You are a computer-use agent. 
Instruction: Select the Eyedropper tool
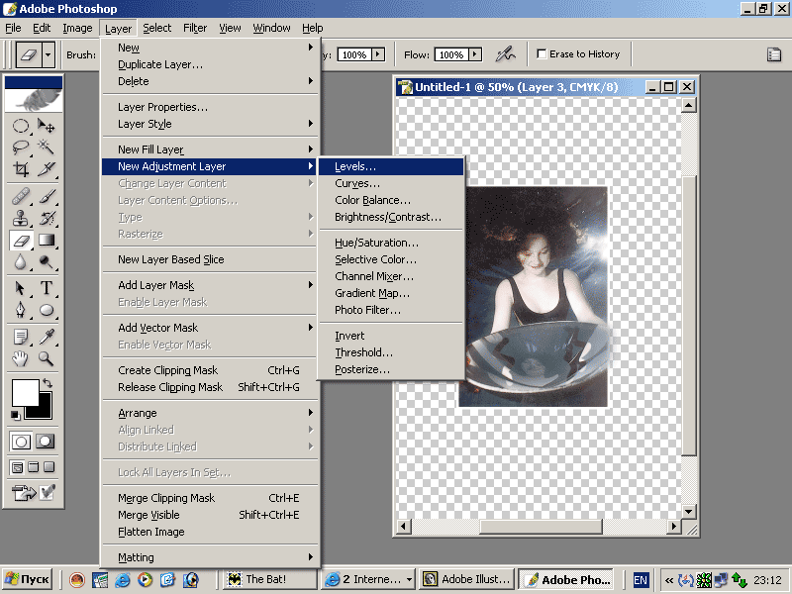pos(47,337)
